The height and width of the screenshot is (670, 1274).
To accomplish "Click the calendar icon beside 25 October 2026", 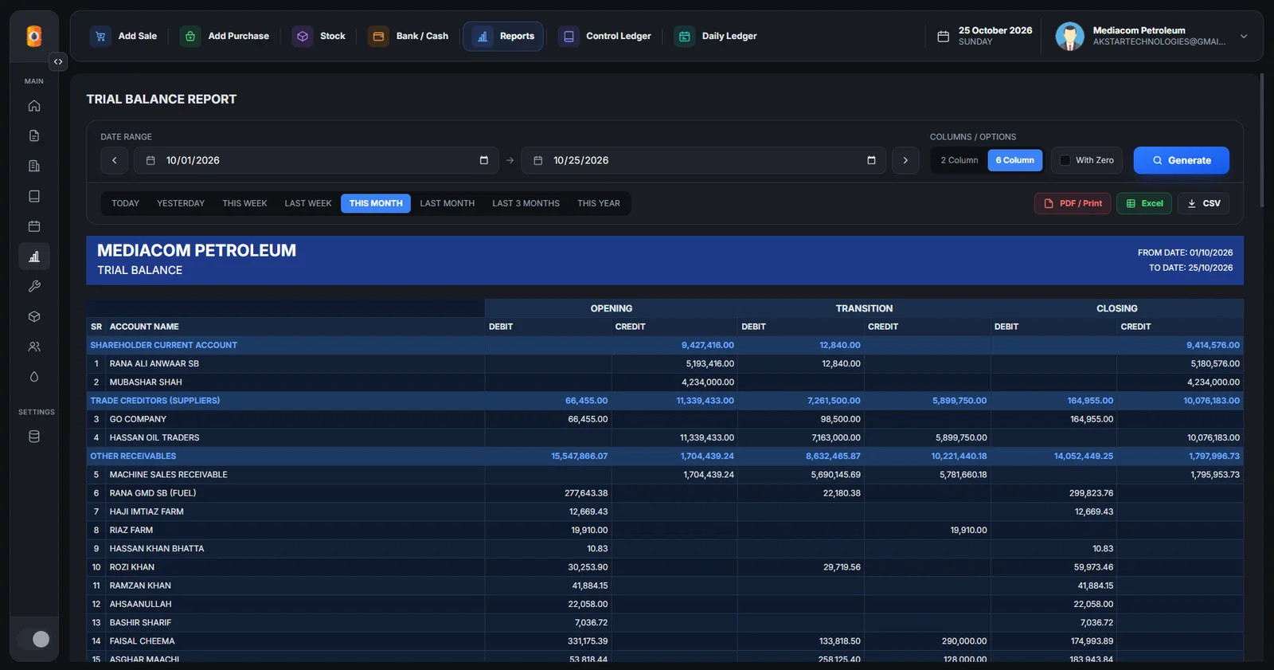I will click(x=943, y=36).
